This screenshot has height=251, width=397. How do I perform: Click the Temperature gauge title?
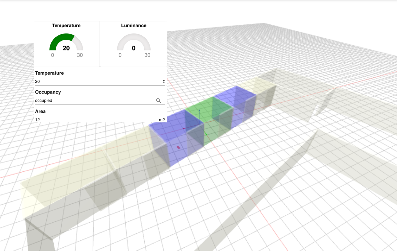pyautogui.click(x=66, y=26)
